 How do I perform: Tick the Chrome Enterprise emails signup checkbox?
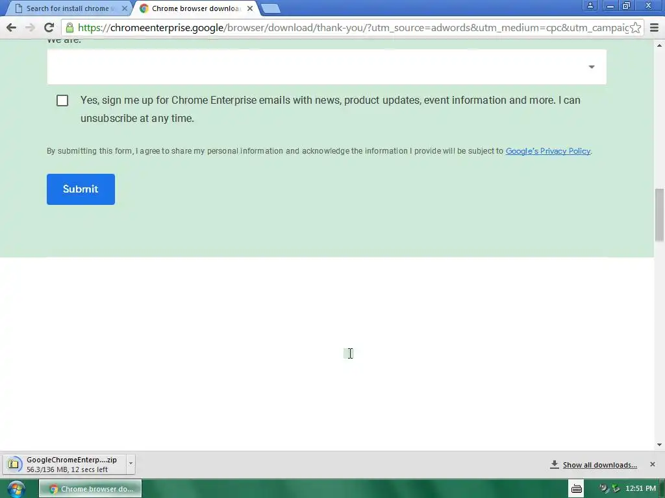click(x=62, y=101)
